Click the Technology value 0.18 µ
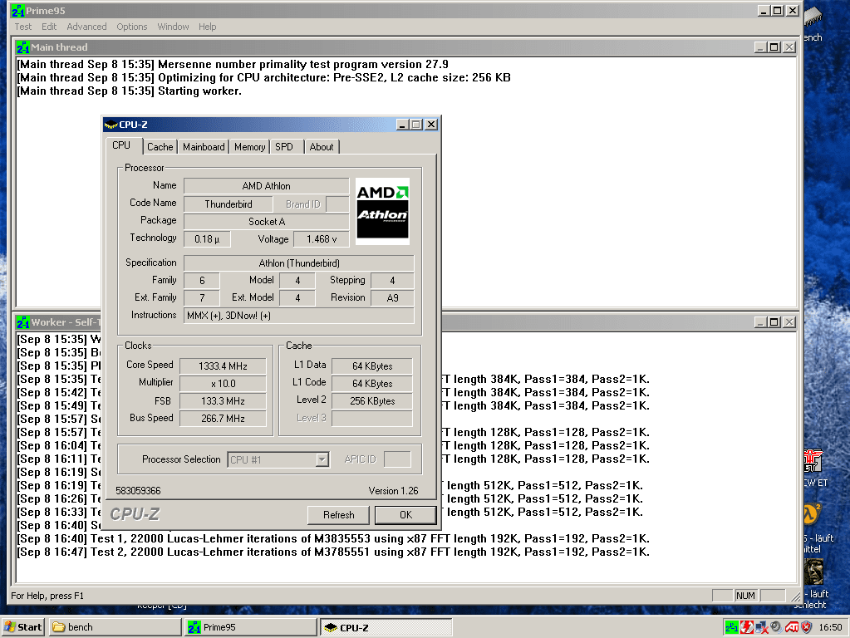Image resolution: width=850 pixels, height=638 pixels. tap(207, 239)
